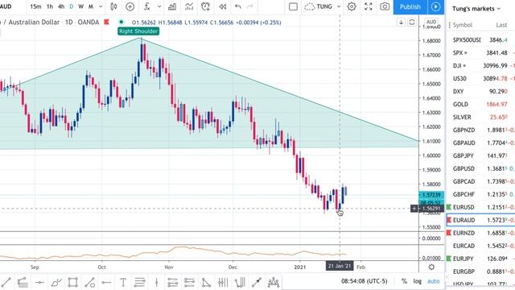This screenshot has width=515, height=290.
Task: Select GBPUSD in the watchlist
Action: 480,168
